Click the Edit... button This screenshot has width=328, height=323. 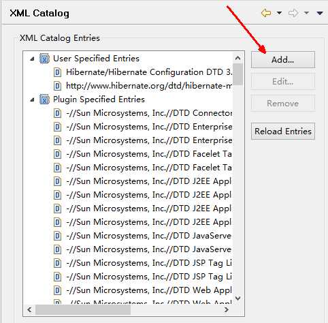[x=283, y=81]
